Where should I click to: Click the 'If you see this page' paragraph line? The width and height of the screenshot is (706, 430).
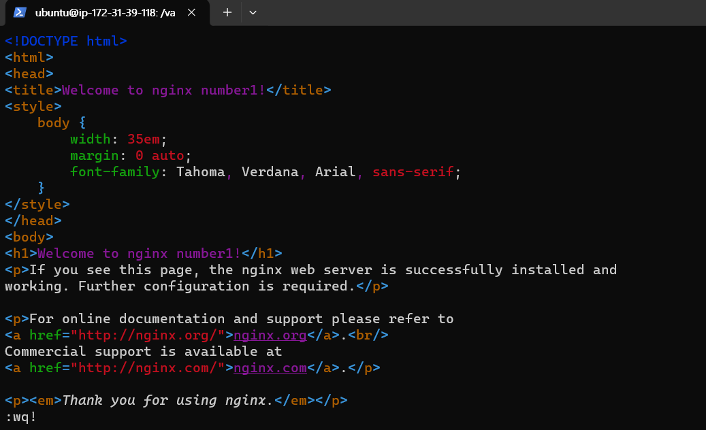point(310,269)
